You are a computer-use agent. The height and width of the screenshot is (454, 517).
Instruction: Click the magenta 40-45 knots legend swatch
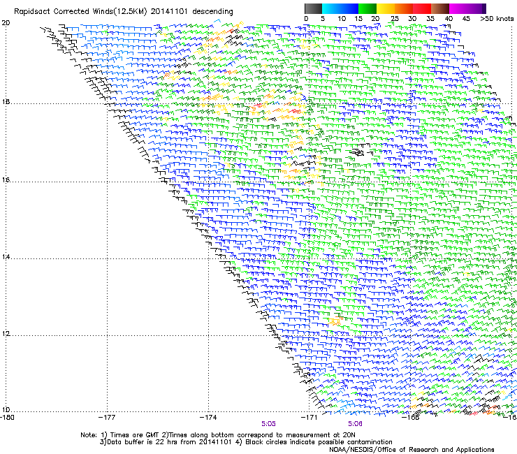pos(458,8)
